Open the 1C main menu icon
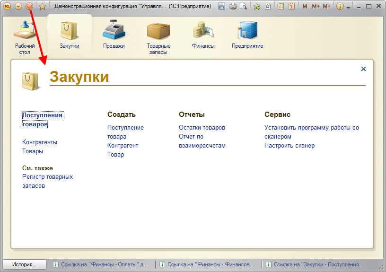 (7, 6)
